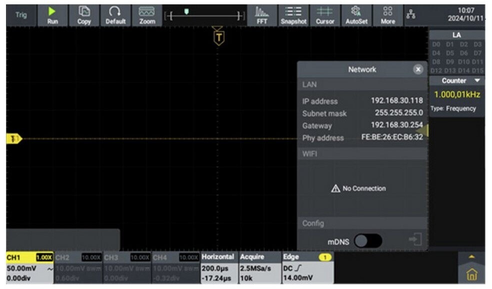Open the More menu
Screen dimensions: 492x289
click(x=388, y=15)
